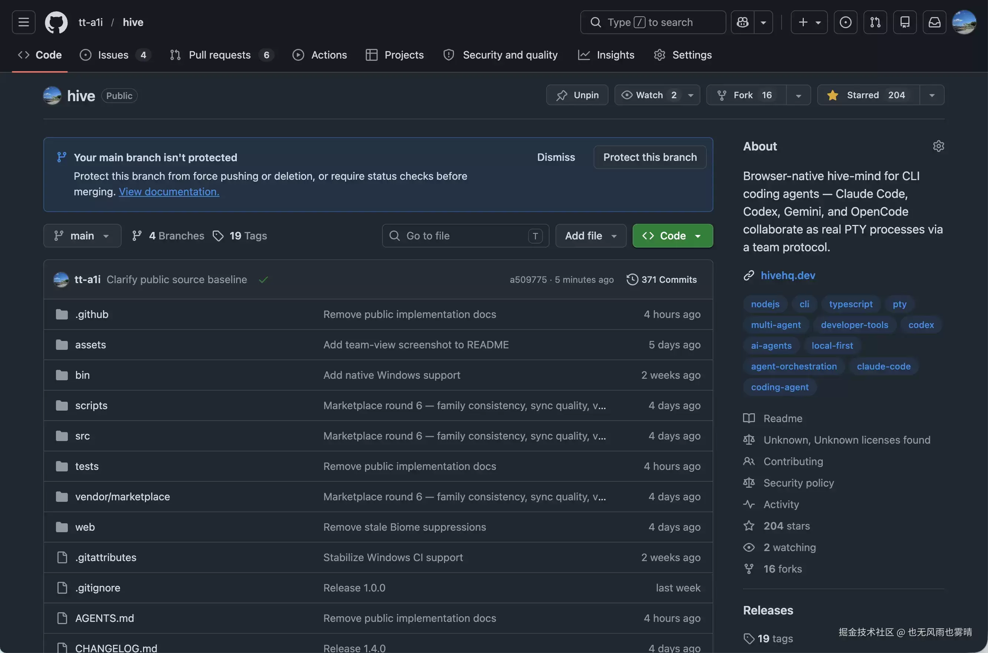Open the global issues icon in header
The image size is (988, 653).
point(845,22)
